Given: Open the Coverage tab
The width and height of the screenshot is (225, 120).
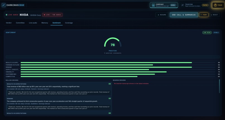Looking at the screenshot, I should (69, 23).
